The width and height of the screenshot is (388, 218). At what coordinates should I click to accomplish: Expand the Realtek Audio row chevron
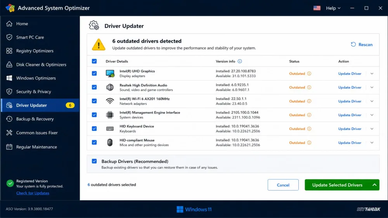tap(372, 88)
